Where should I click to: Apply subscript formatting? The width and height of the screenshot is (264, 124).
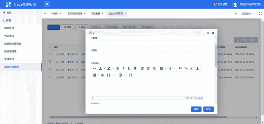[x=186, y=68]
